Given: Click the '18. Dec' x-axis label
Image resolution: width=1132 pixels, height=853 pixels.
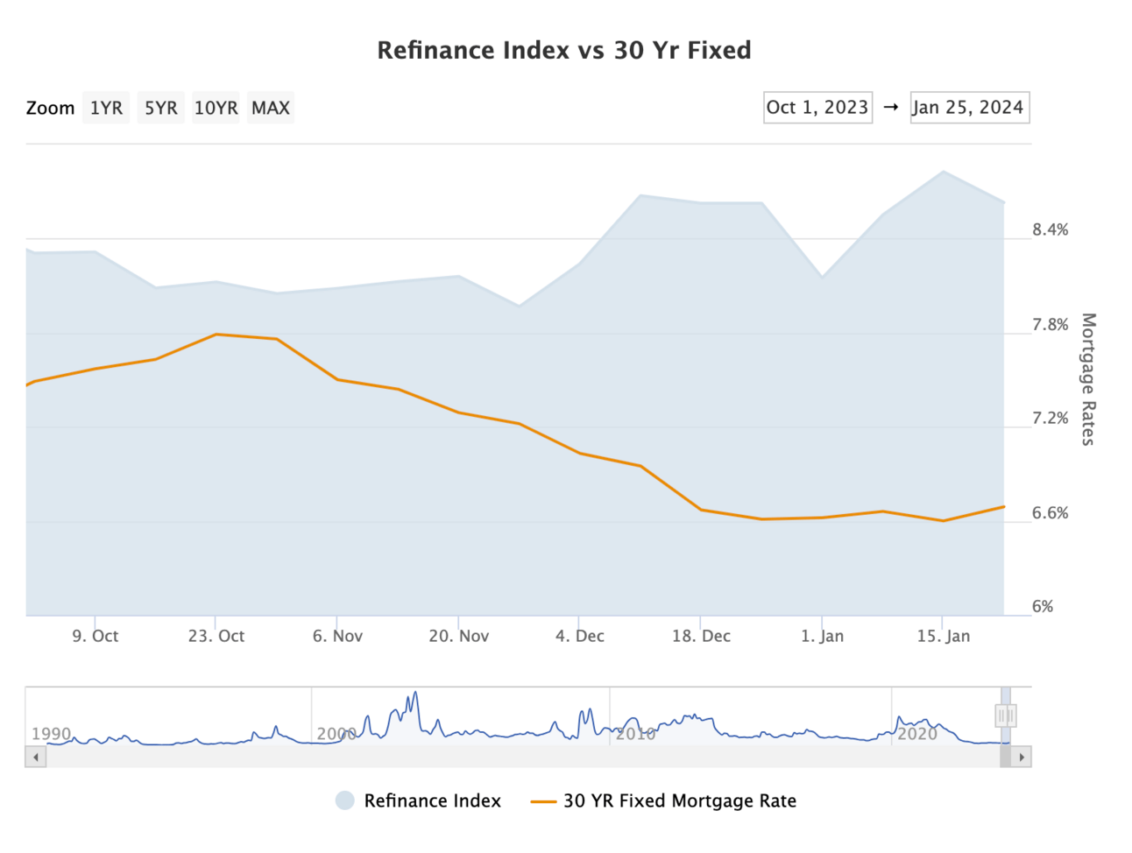Looking at the screenshot, I should [x=701, y=636].
